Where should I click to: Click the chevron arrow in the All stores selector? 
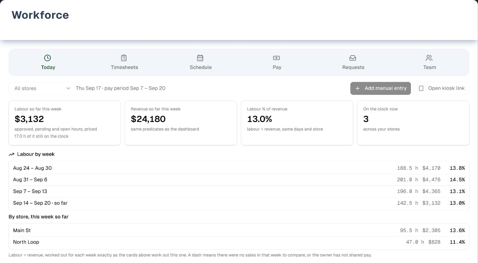point(68,88)
